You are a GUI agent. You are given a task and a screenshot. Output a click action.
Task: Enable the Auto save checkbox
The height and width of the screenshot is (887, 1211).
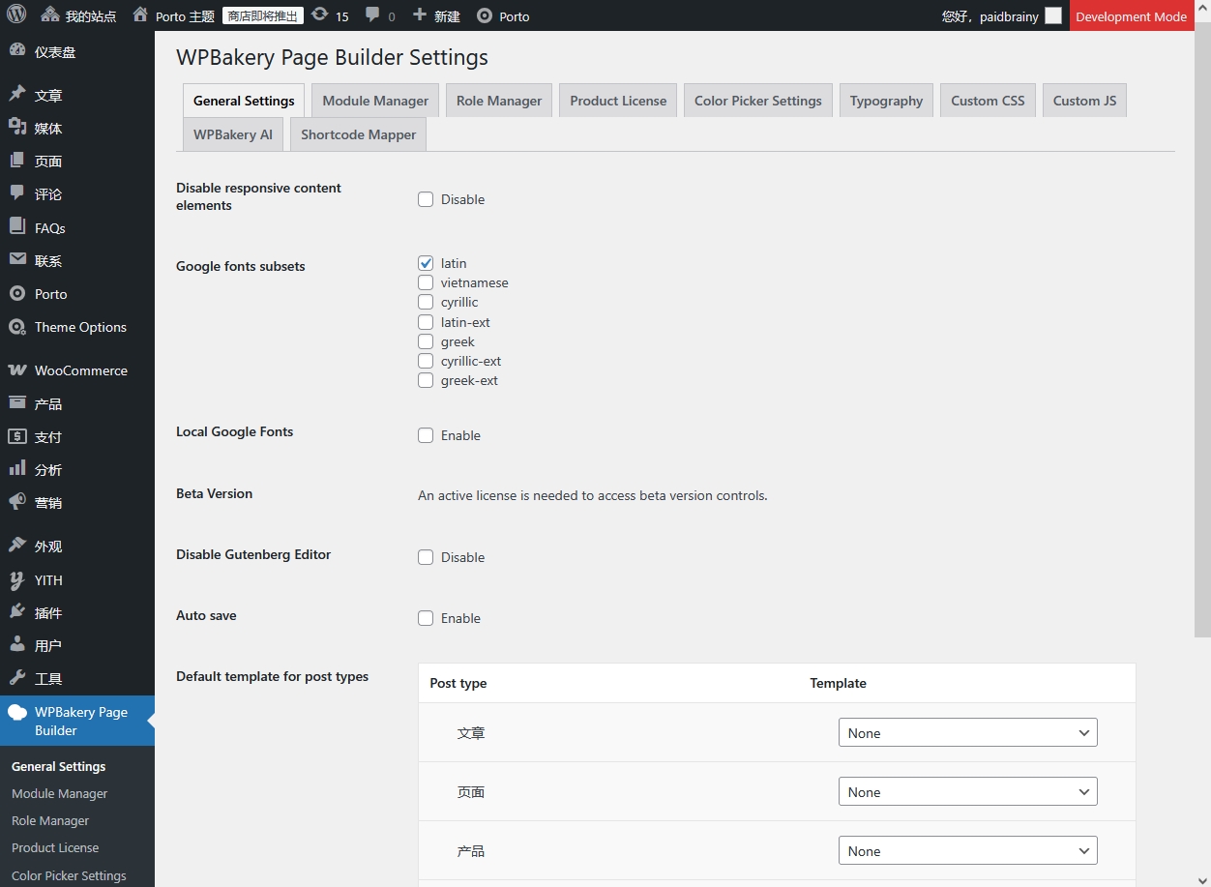click(x=426, y=618)
